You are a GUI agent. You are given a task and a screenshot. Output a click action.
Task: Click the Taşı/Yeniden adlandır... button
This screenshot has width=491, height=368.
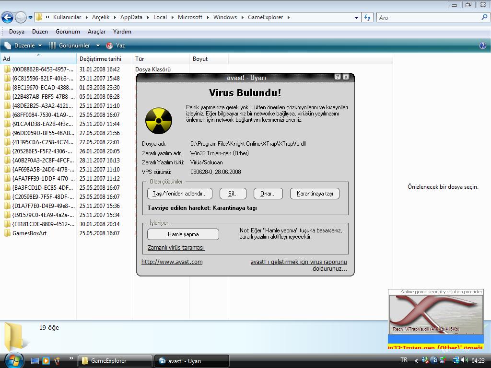click(x=180, y=194)
